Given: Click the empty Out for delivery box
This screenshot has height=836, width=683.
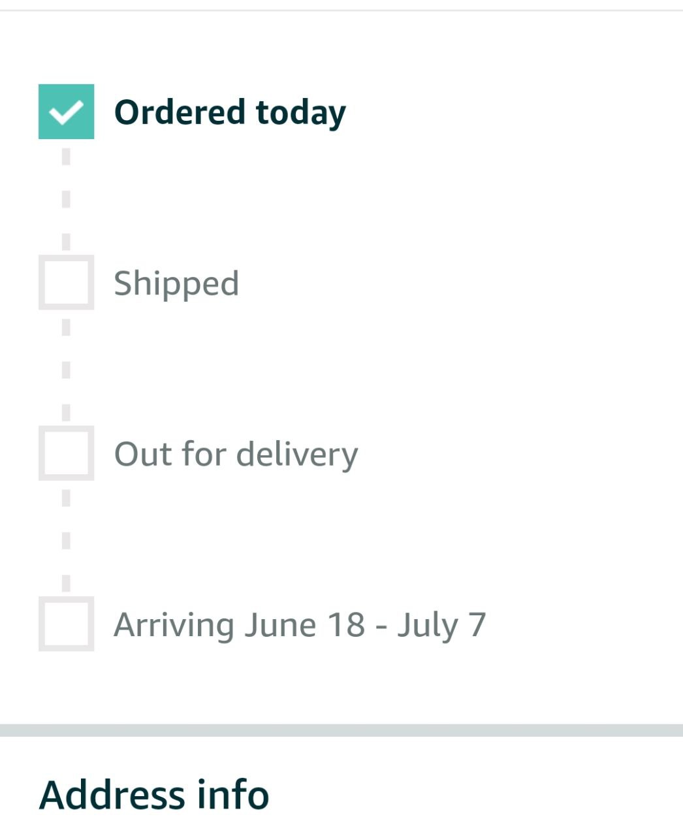Looking at the screenshot, I should point(66,453).
